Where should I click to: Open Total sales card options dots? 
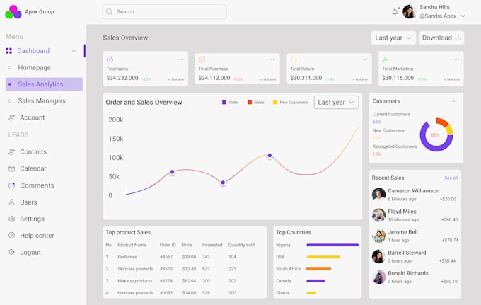181,59
